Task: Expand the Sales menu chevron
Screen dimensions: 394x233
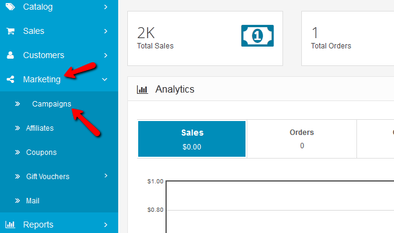Action: click(106, 31)
